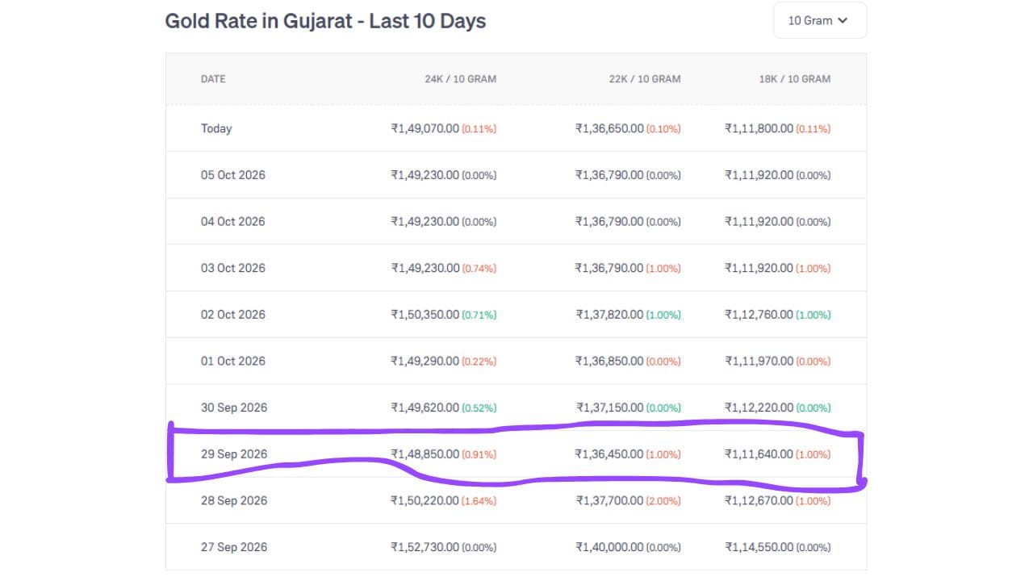The image size is (1033, 581).
Task: Click 24K price ₹1,52,730.00 on 27 Sep
Action: point(425,547)
